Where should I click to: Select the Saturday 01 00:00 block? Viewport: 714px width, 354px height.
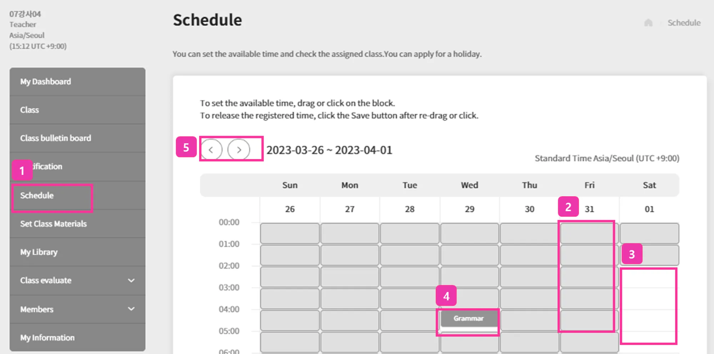point(649,233)
